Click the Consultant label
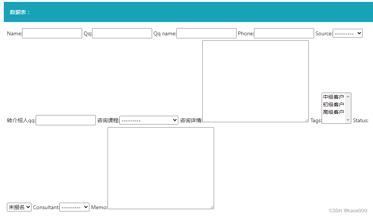Image resolution: width=373 pixels, height=216 pixels. pos(46,207)
